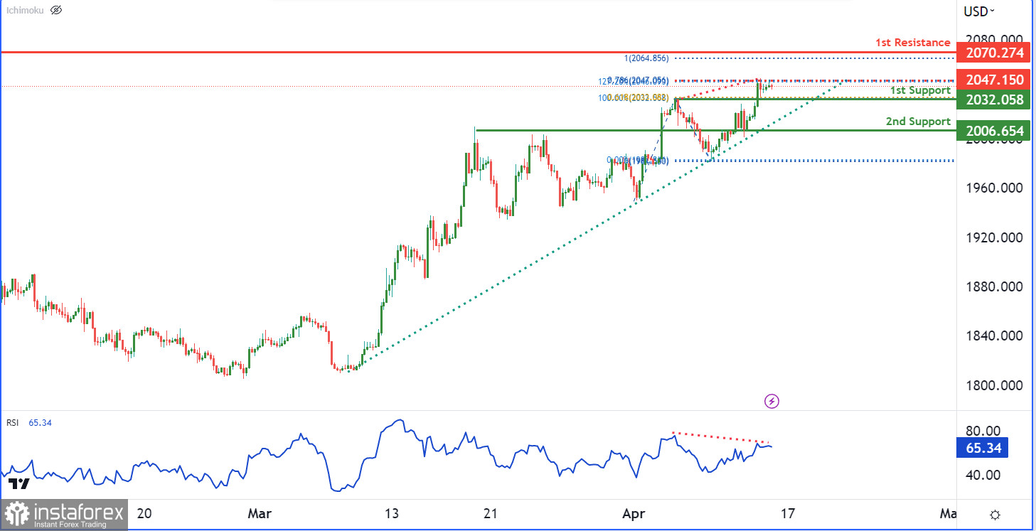This screenshot has height=531, width=1036.
Task: Click the 1st Resistance text label
Action: pyautogui.click(x=912, y=43)
